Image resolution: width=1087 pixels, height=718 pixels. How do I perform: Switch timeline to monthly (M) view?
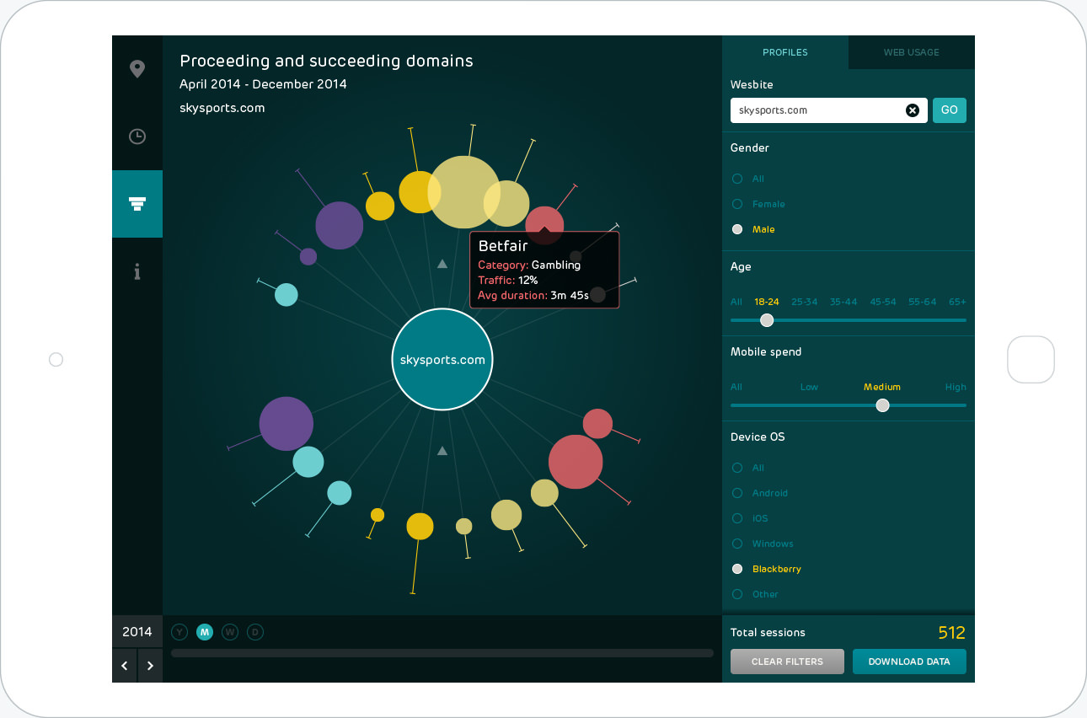click(x=205, y=632)
